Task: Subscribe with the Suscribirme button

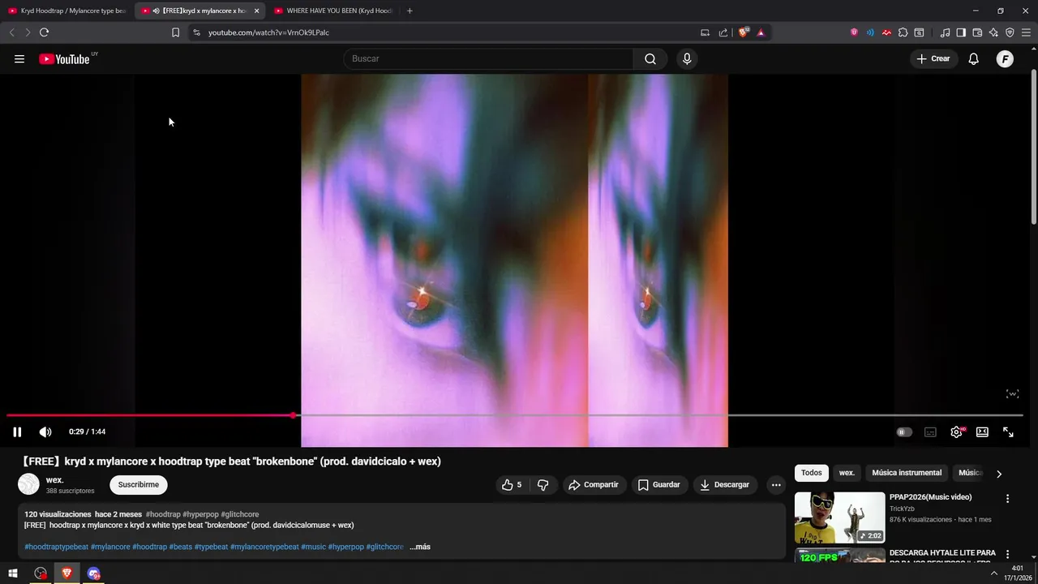Action: (139, 485)
